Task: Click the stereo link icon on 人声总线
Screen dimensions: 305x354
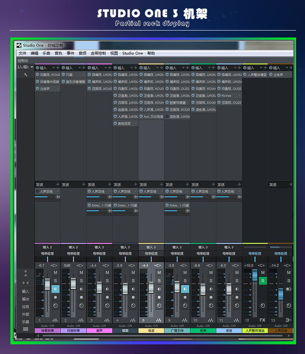Action: [288, 289]
